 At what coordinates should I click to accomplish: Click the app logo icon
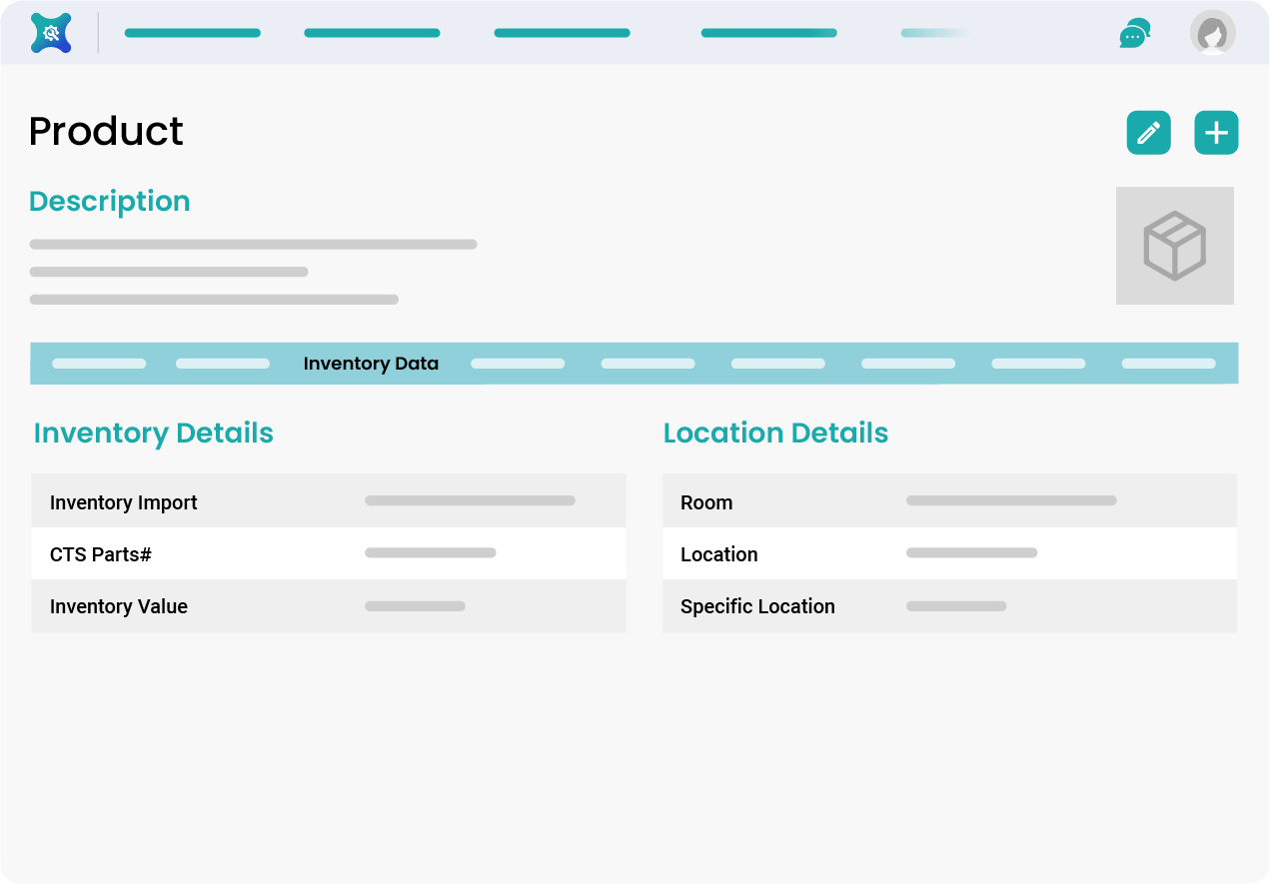point(50,32)
